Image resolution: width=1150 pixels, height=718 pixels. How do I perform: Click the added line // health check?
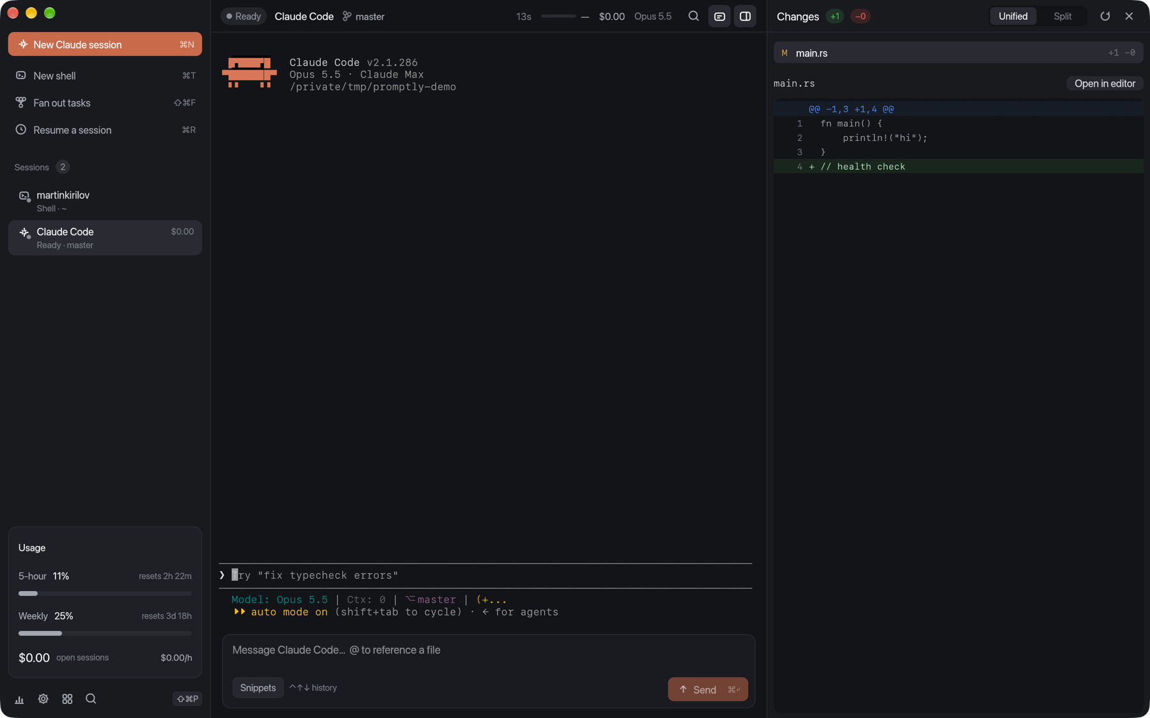pos(958,167)
